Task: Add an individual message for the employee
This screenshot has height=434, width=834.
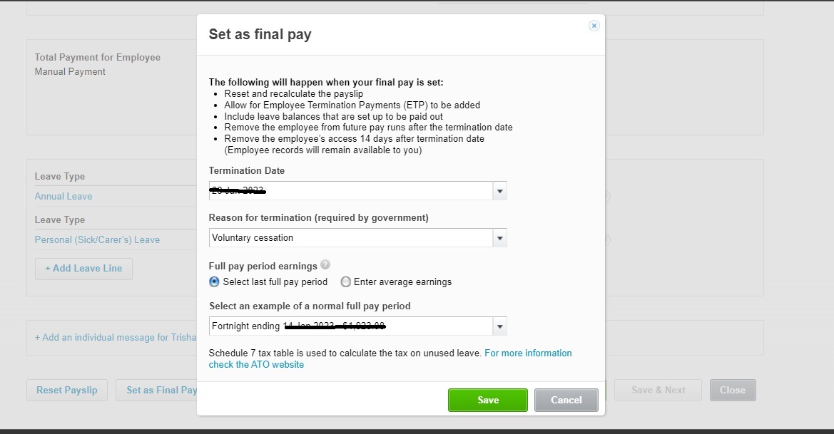Action: click(115, 337)
